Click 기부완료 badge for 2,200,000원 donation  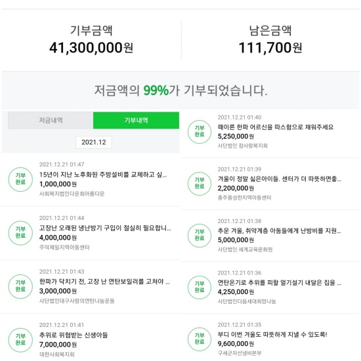coord(200,184)
